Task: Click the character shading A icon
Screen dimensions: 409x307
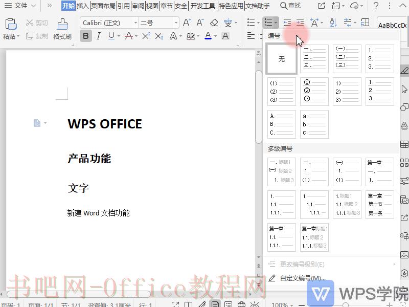Action: point(225,36)
